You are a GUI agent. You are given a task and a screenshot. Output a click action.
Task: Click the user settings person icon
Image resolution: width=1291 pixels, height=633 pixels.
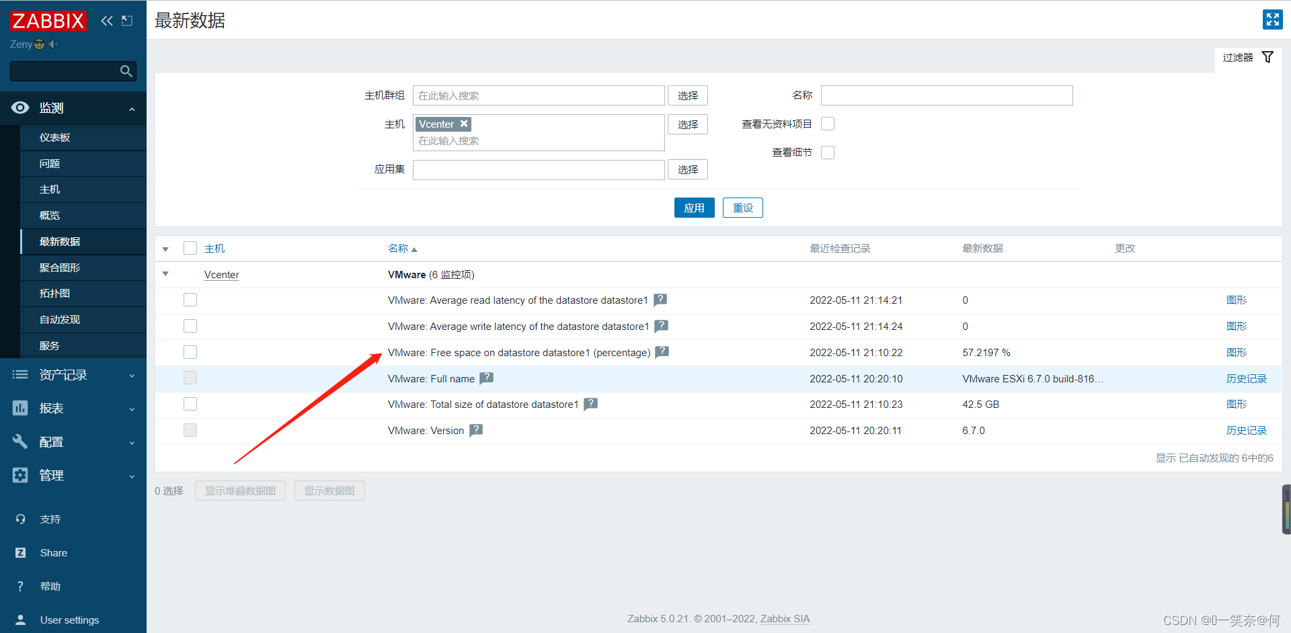[x=20, y=620]
